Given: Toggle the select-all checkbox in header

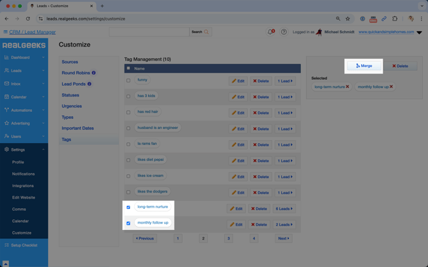Looking at the screenshot, I should point(128,68).
